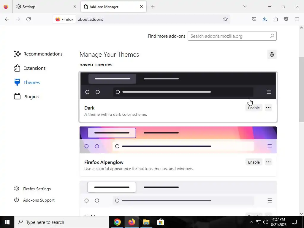304x228 pixels.
Task: Click the add-ons search magnifier icon
Action: 272,36
